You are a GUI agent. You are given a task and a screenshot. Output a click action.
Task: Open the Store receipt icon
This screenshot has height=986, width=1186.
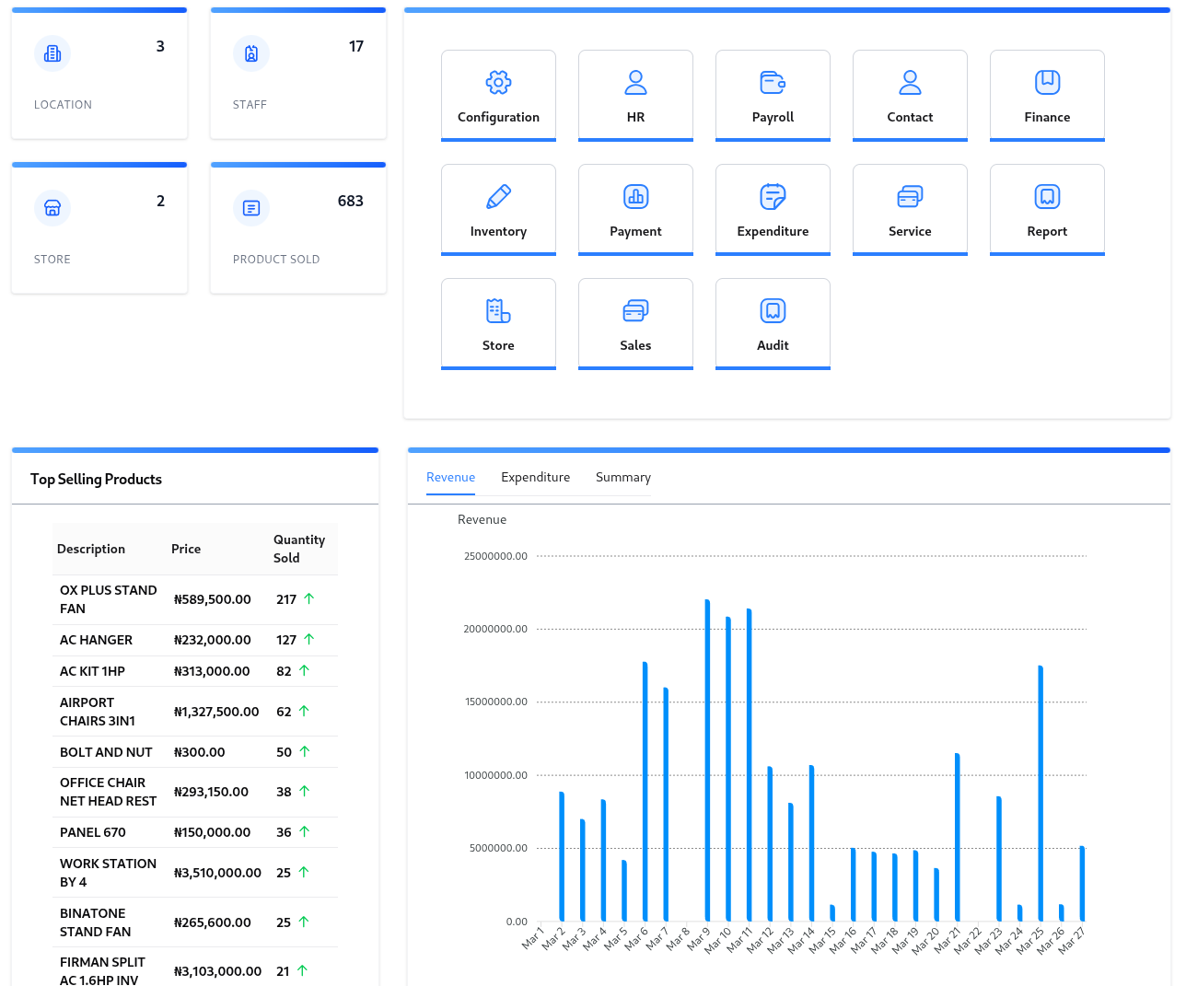498,311
